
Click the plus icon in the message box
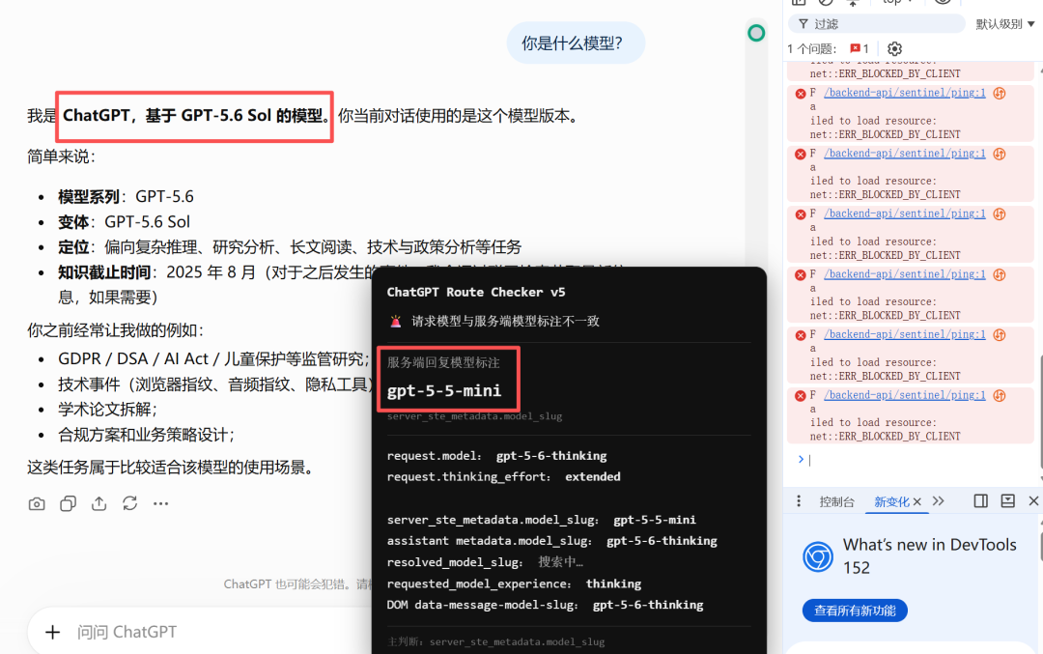point(52,632)
